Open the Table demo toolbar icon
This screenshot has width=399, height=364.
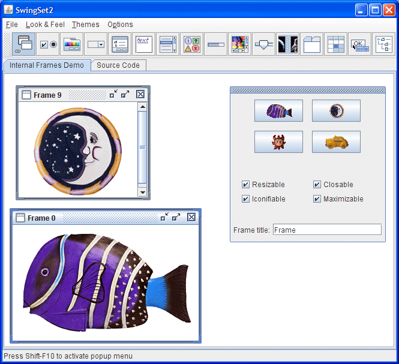pyautogui.click(x=335, y=44)
